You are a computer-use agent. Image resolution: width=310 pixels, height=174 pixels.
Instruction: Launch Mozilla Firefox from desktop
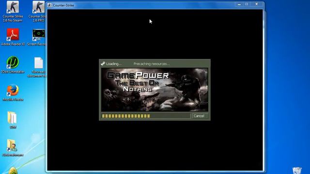13,93
